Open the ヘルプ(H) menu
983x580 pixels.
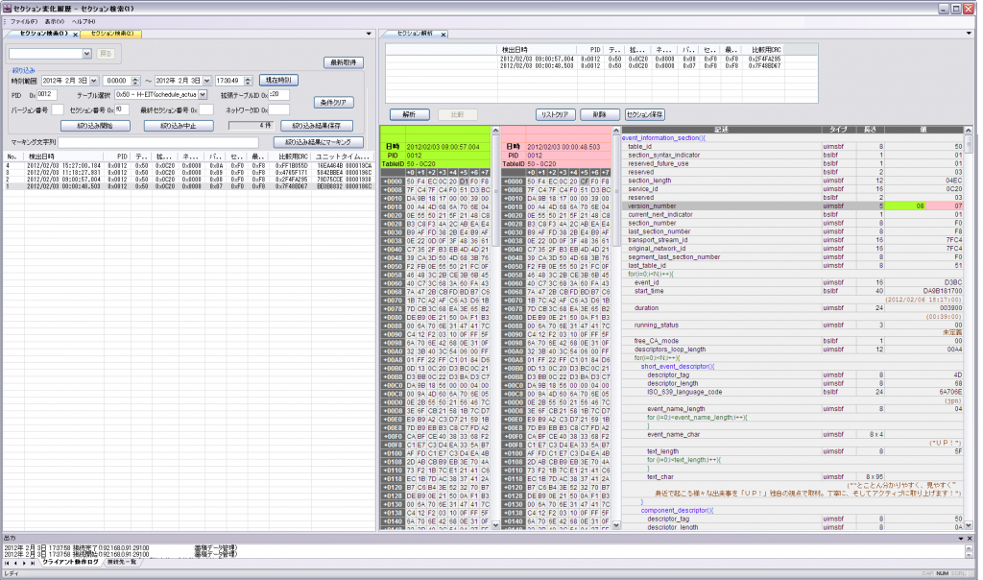coord(83,21)
